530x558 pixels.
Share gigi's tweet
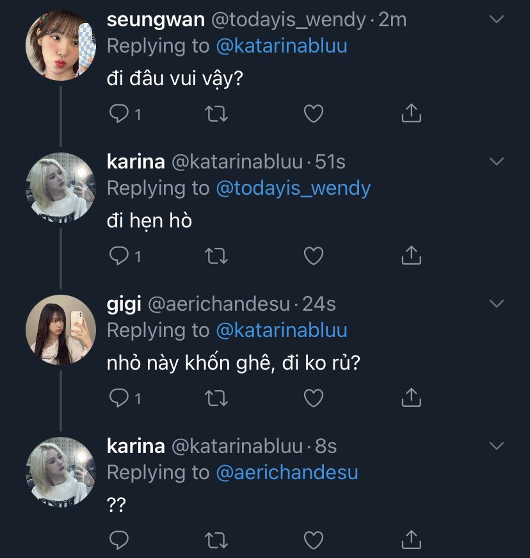click(411, 398)
